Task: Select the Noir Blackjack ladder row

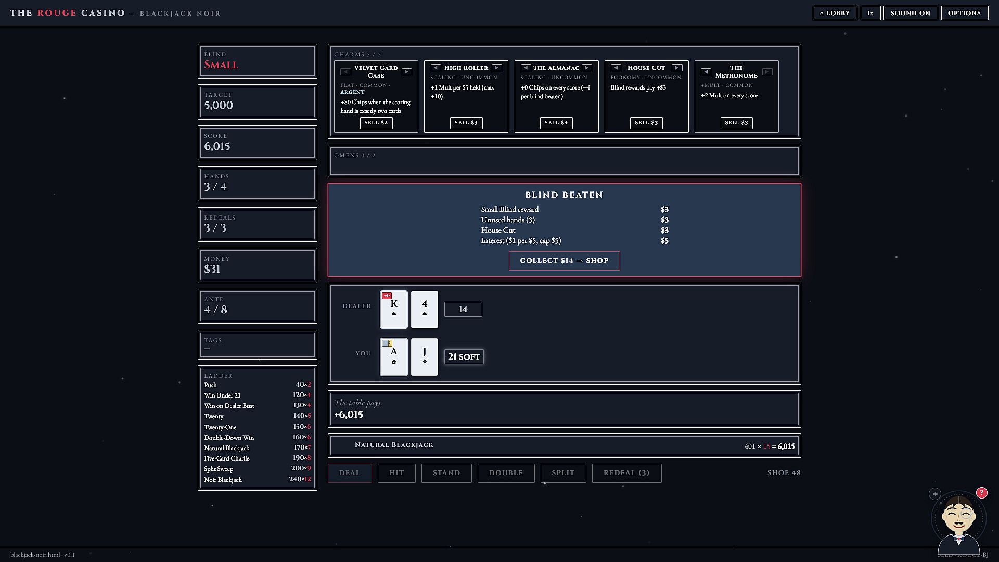Action: click(257, 480)
